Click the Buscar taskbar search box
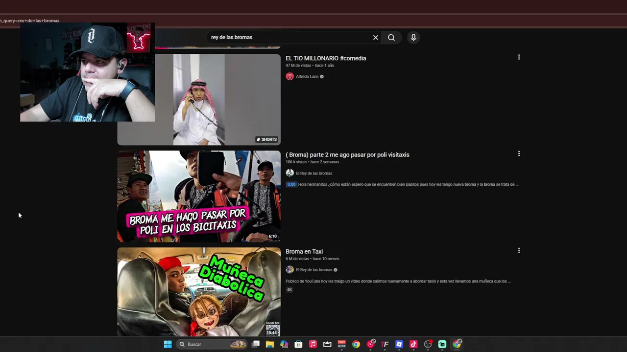Image resolution: width=627 pixels, height=352 pixels. 212,344
